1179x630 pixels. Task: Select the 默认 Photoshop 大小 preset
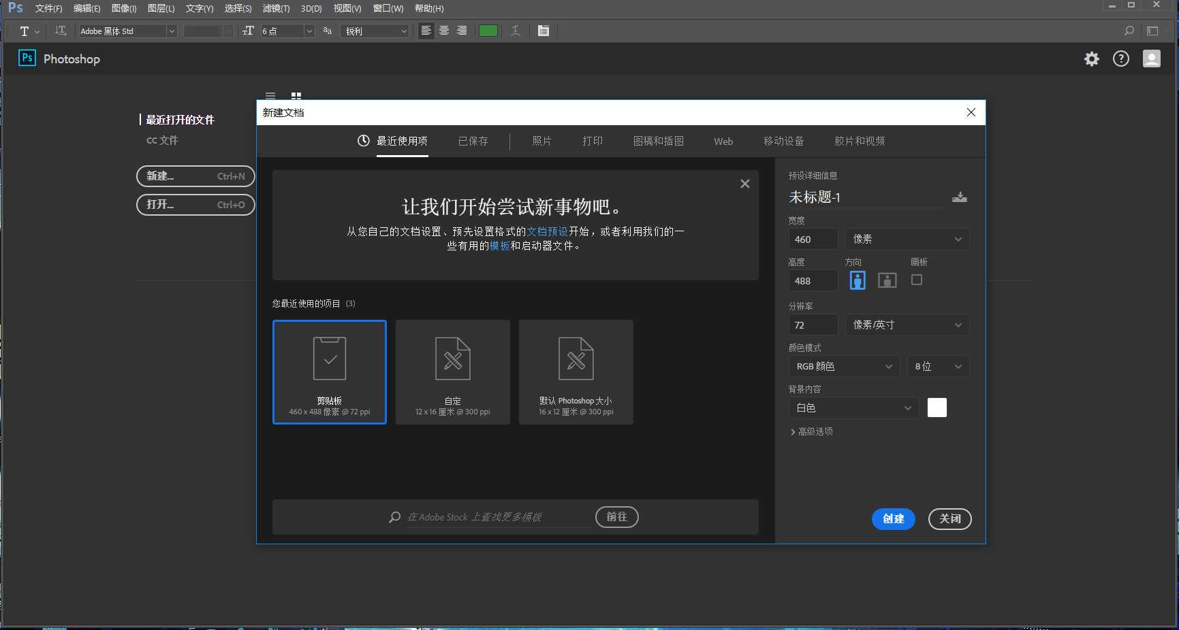coord(576,372)
